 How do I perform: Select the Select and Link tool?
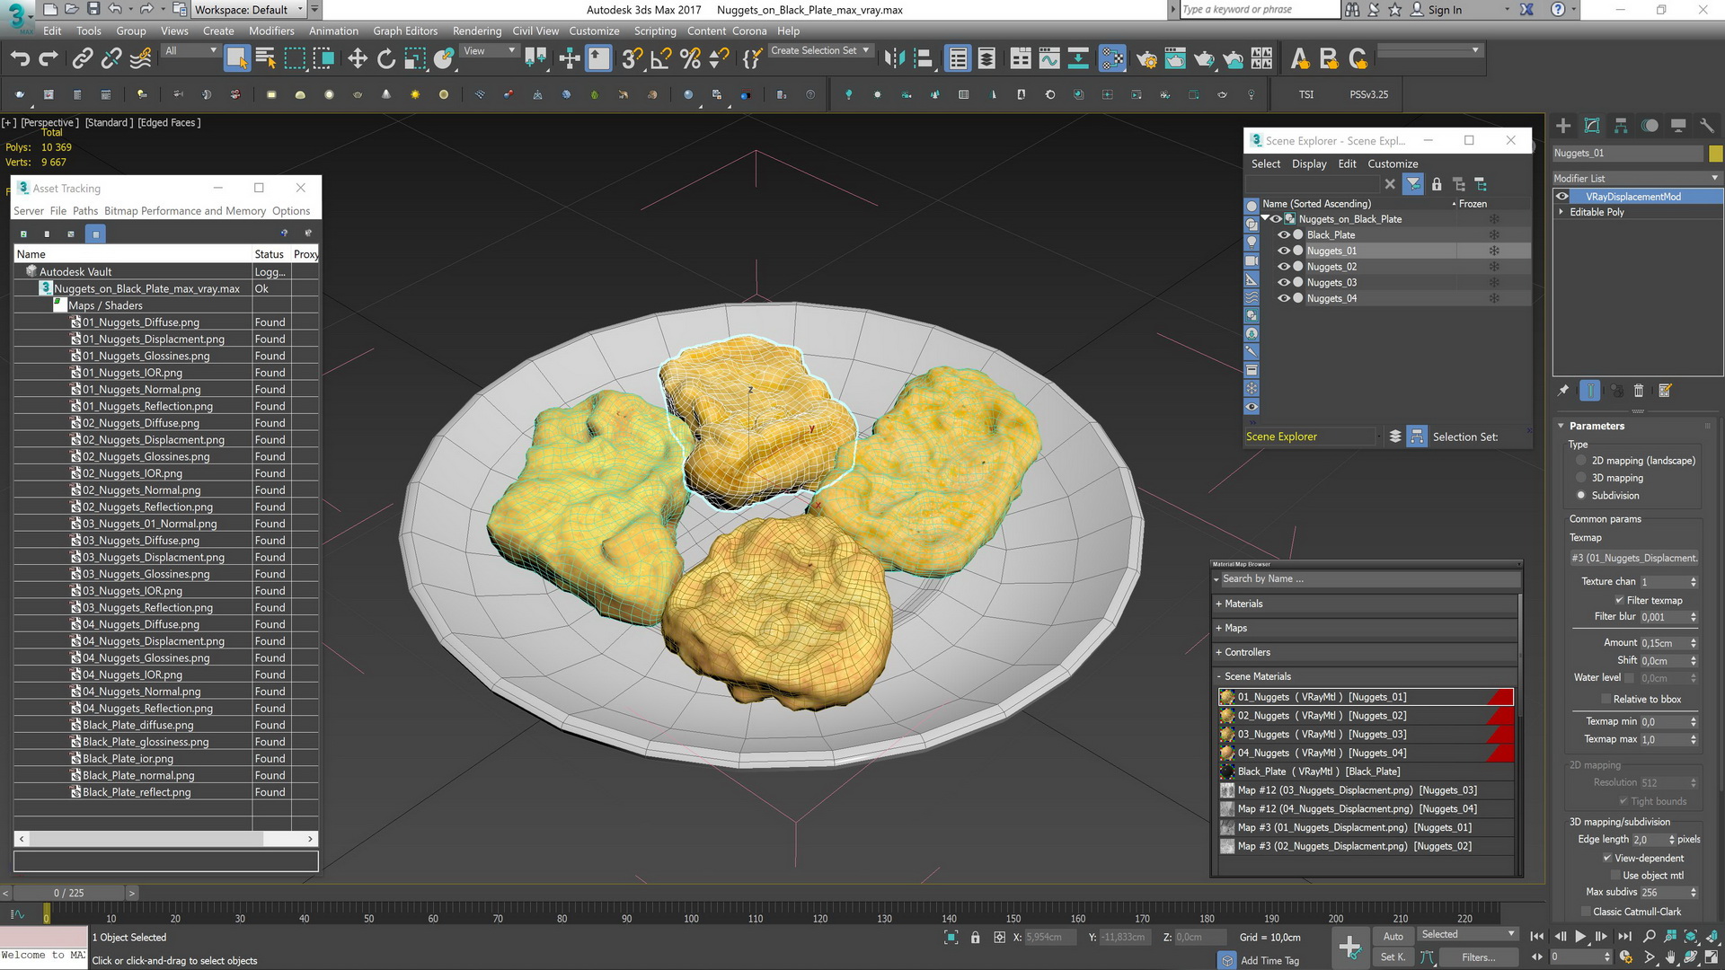click(x=83, y=59)
